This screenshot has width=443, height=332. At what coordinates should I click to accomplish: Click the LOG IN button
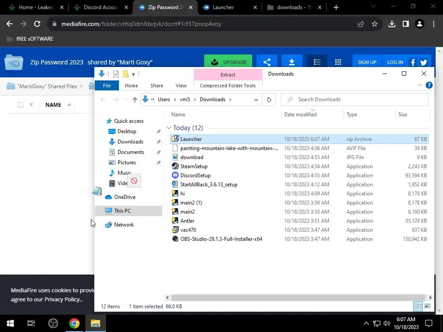395,62
